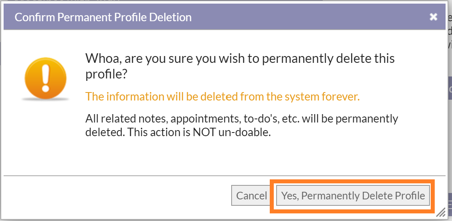The width and height of the screenshot is (452, 221).
Task: Confirm with Yes, Permanently Delete Profile
Action: coord(353,195)
